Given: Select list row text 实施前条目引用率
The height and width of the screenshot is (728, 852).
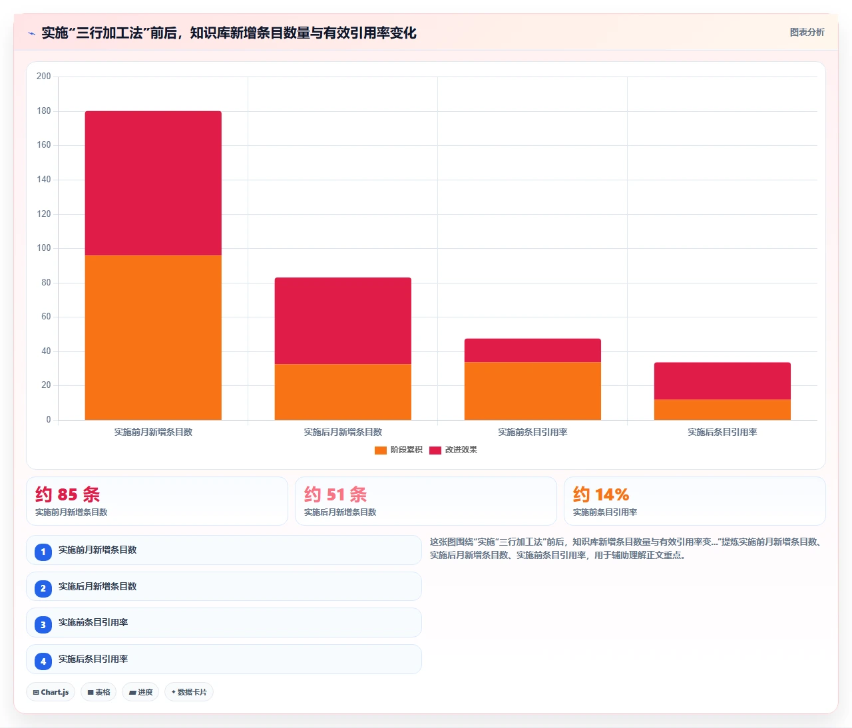Looking at the screenshot, I should 93,622.
